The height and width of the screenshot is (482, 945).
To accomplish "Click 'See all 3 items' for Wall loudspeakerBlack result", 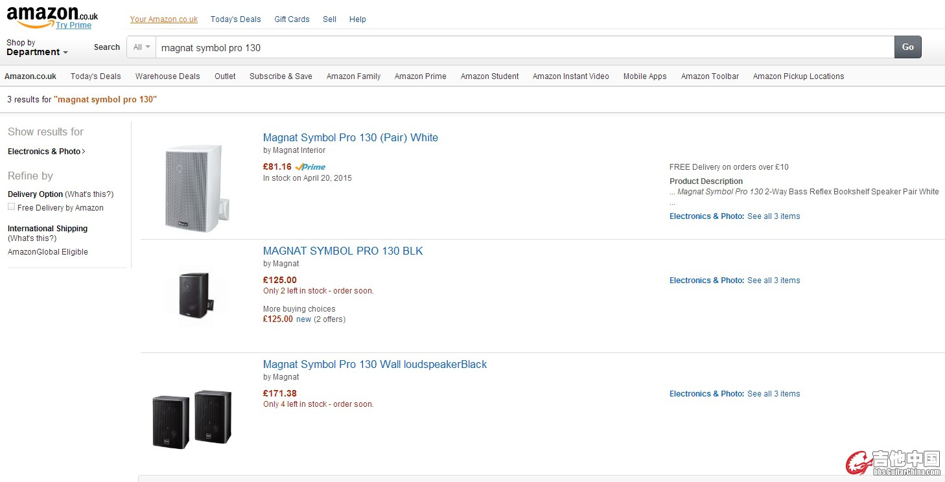I will [x=774, y=394].
